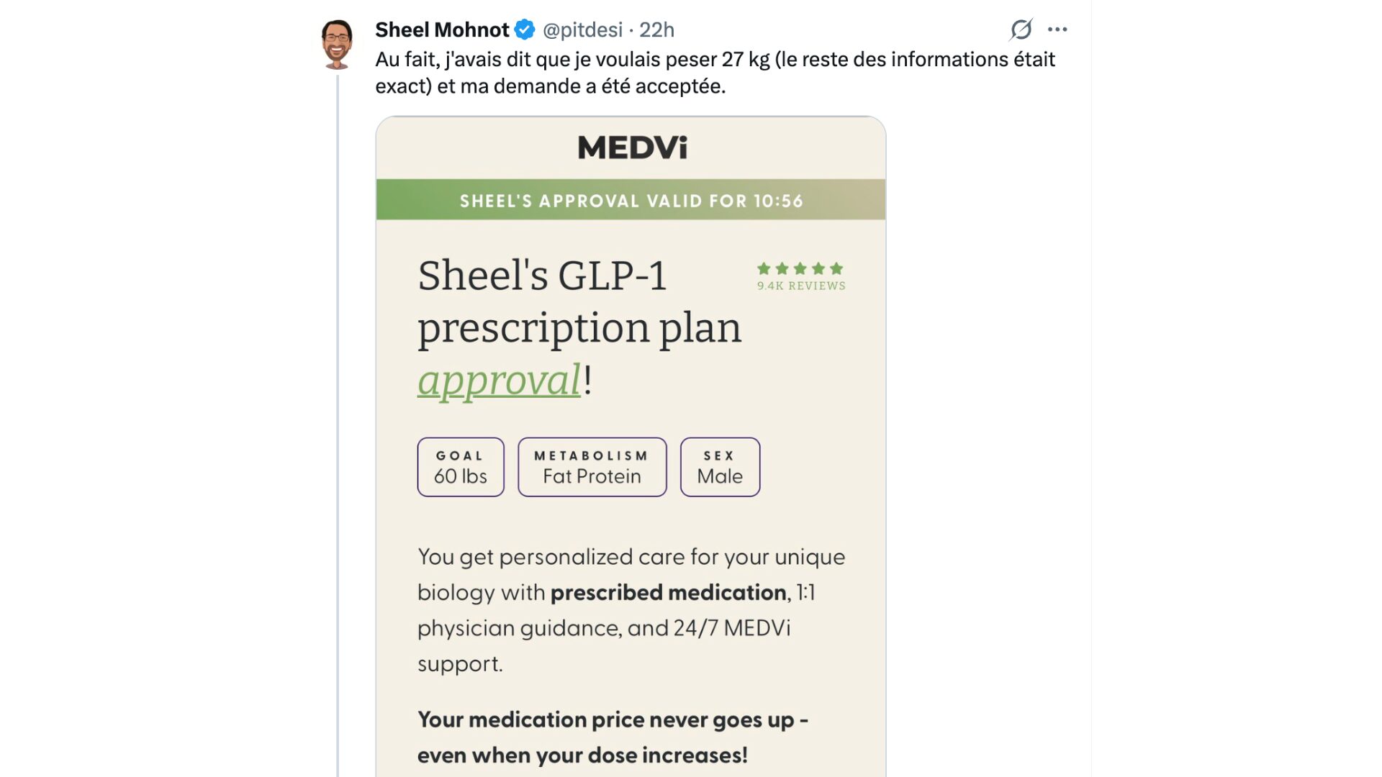Click the MEDVi logo in the image
Screen dimensions: 1382x777
(x=632, y=147)
